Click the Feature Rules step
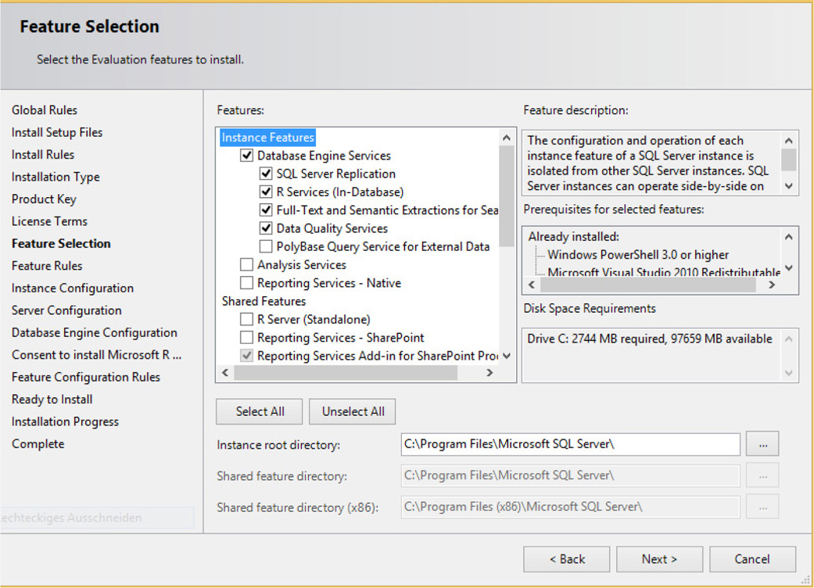 (x=47, y=266)
